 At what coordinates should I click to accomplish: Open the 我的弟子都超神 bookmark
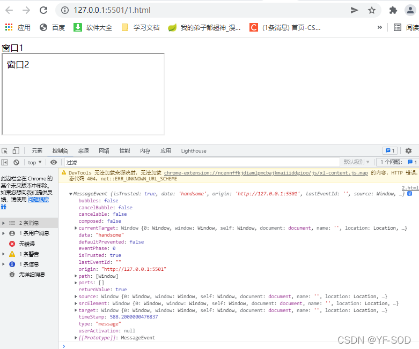204,27
